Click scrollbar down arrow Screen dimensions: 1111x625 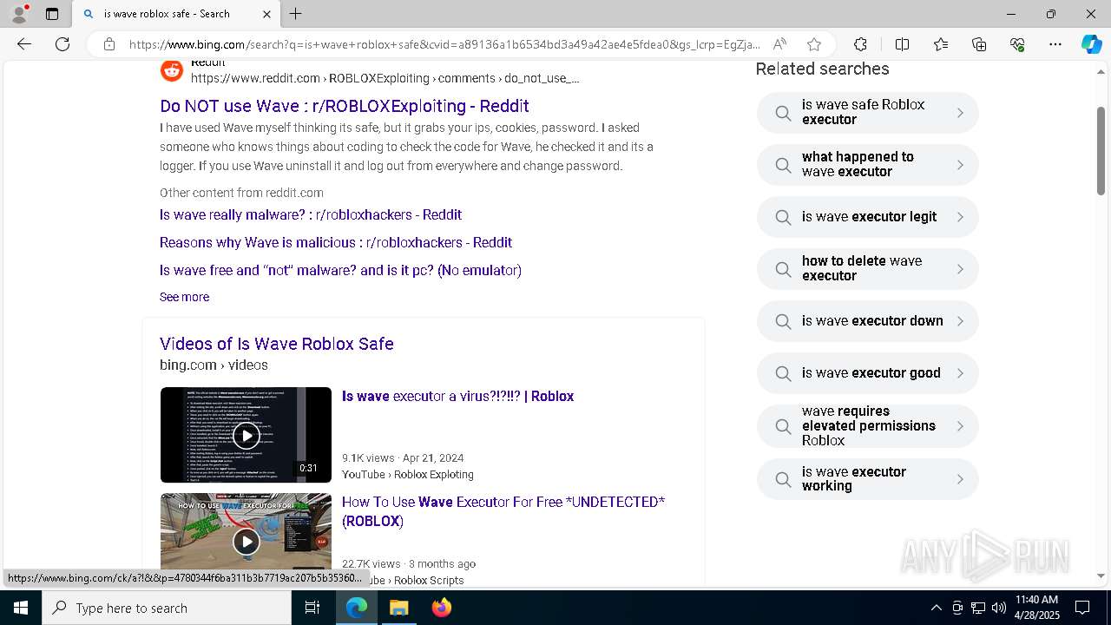(1101, 576)
